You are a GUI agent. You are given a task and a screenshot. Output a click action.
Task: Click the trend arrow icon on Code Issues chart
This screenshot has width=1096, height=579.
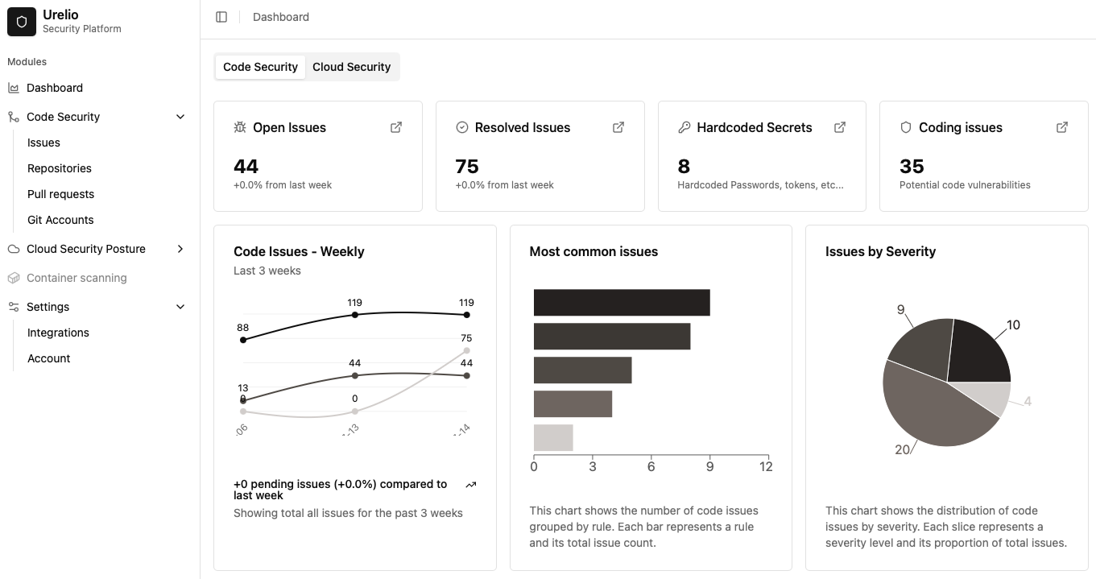[x=471, y=484]
